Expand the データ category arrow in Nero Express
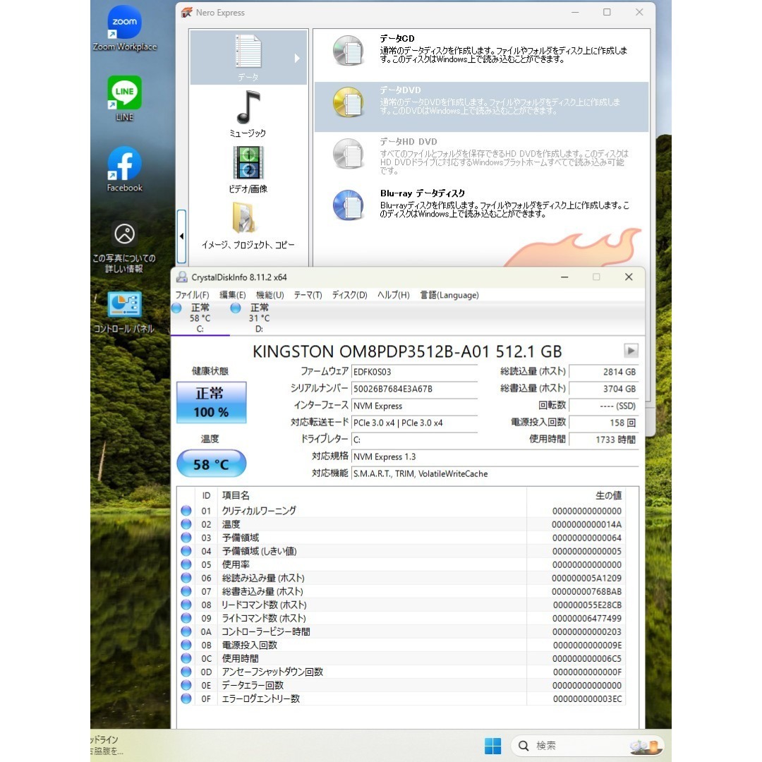The height and width of the screenshot is (762, 762). (x=298, y=58)
